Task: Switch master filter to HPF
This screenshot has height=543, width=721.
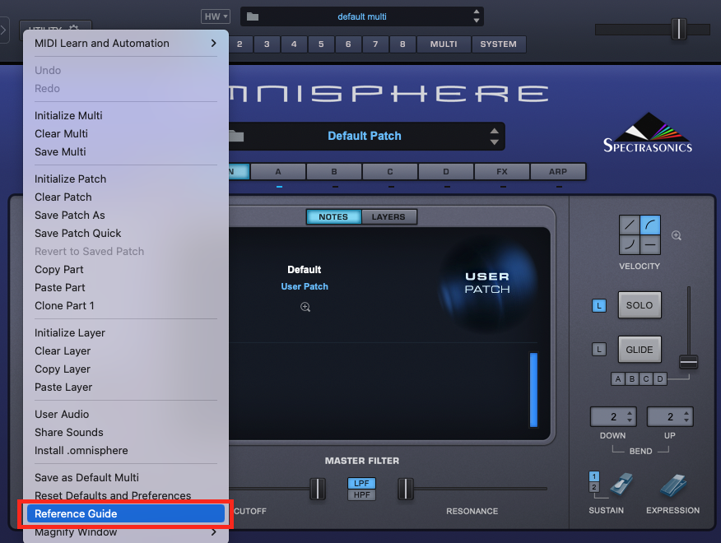Action: tap(361, 494)
